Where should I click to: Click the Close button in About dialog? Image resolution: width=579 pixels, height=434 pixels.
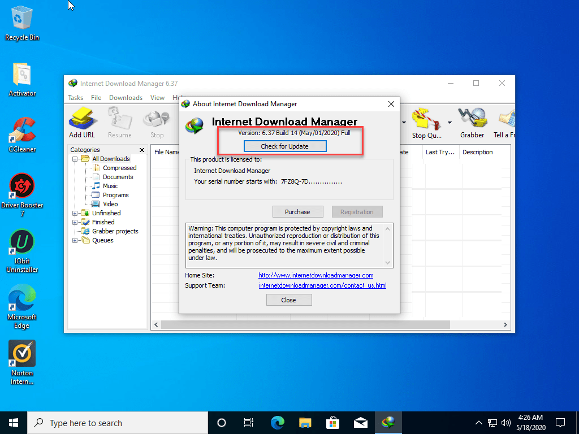click(x=289, y=300)
